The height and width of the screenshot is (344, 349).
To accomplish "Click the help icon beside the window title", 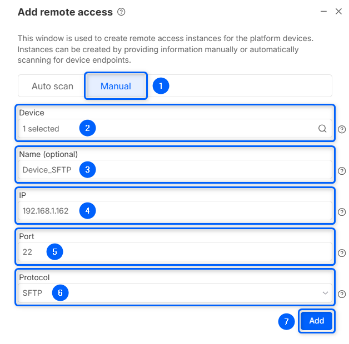I will (x=122, y=12).
